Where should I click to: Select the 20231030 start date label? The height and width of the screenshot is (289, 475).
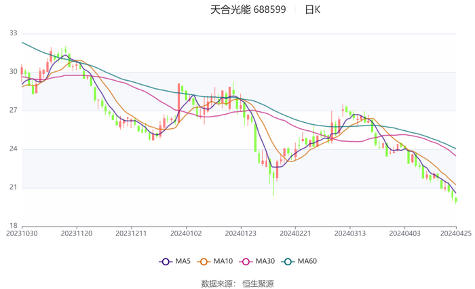pos(22,232)
